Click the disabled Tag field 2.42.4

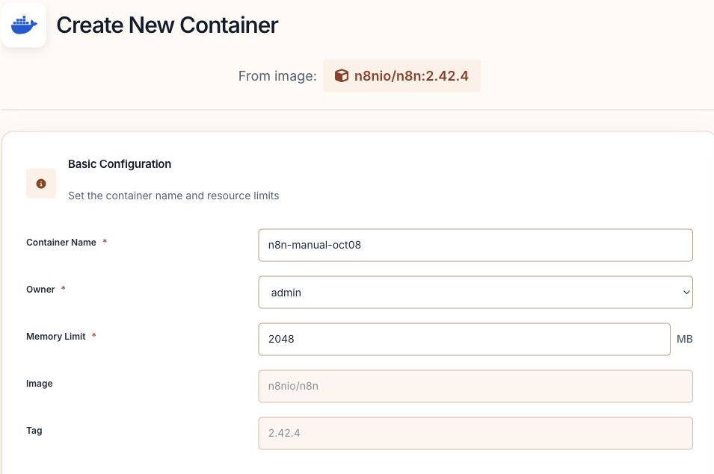coord(476,433)
